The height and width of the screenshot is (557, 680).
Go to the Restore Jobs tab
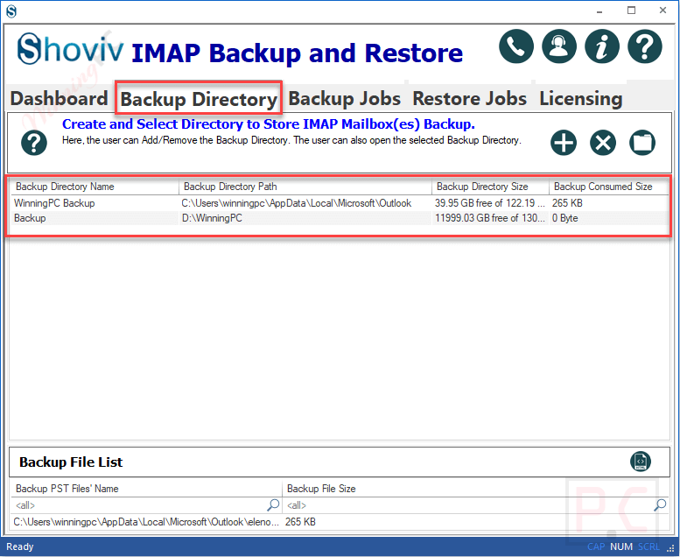tap(469, 99)
